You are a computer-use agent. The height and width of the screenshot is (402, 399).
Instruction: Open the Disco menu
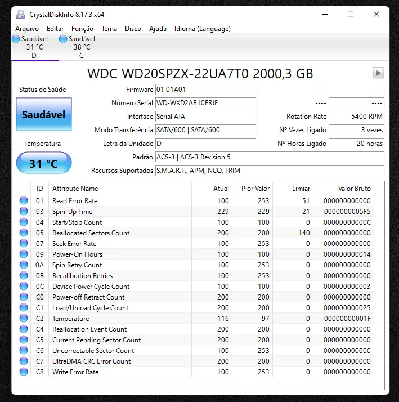[133, 29]
